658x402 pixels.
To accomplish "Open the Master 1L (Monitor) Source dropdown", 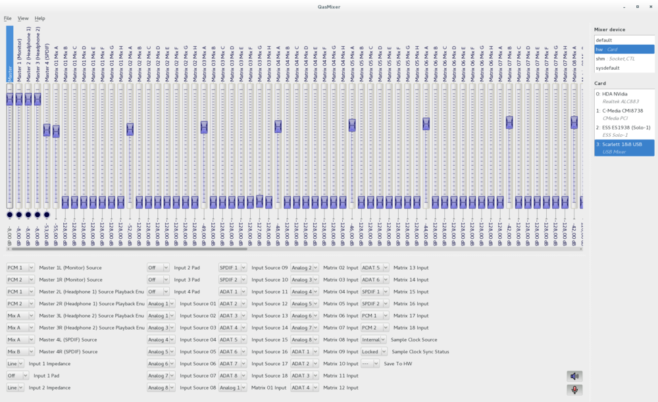I will click(20, 268).
